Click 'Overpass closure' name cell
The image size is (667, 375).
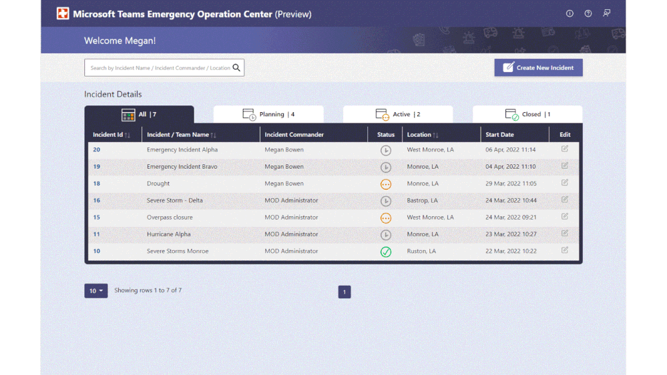(170, 218)
